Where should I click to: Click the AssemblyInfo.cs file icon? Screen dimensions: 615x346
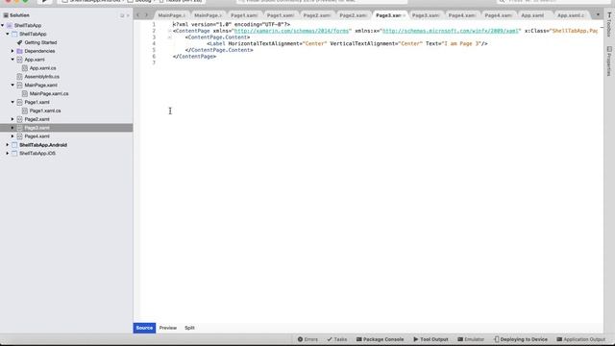19,77
